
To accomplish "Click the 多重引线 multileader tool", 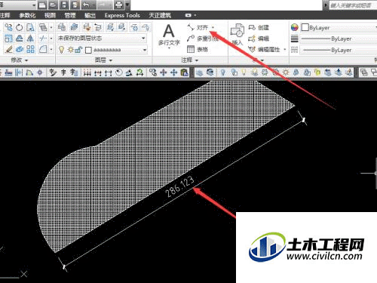I will tap(202, 38).
